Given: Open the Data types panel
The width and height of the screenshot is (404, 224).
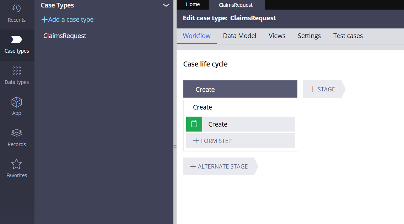Looking at the screenshot, I should coord(17,74).
